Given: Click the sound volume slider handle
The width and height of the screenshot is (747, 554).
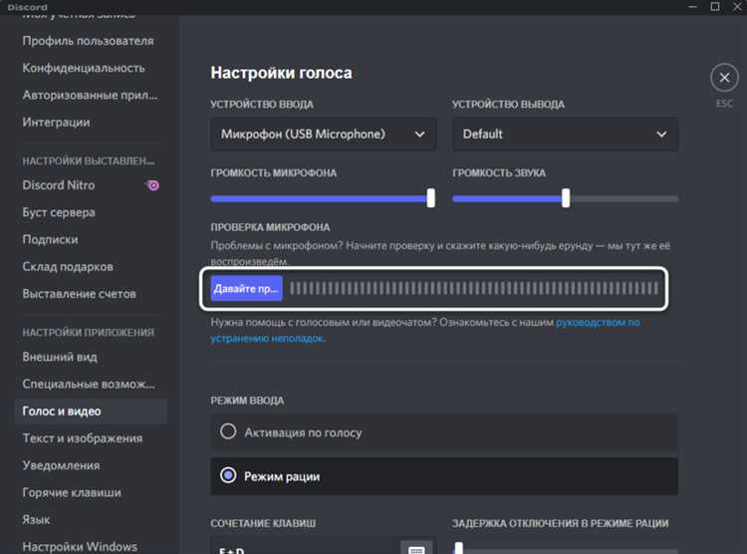Looking at the screenshot, I should coord(566,198).
